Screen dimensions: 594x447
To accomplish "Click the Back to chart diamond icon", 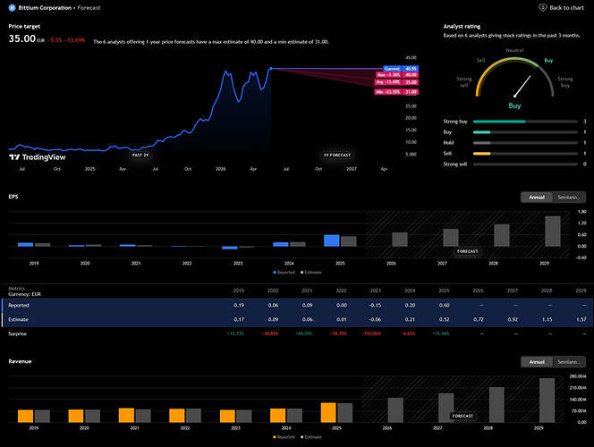I will [542, 7].
